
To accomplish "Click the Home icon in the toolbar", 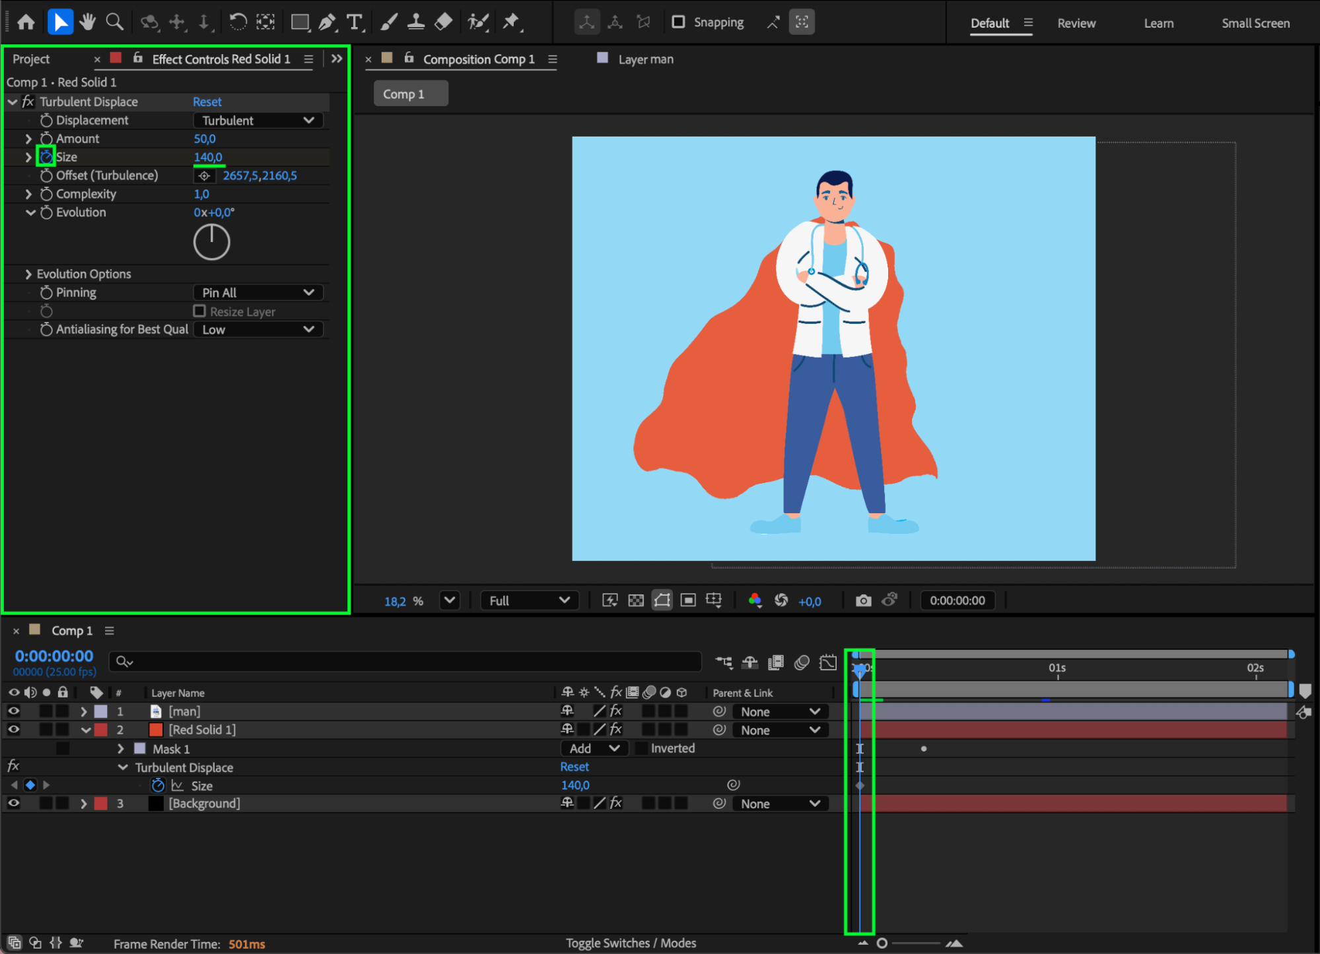I will pyautogui.click(x=26, y=22).
